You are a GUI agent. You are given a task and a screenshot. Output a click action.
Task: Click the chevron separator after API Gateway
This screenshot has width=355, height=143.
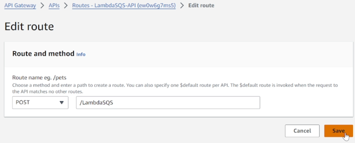(x=42, y=5)
